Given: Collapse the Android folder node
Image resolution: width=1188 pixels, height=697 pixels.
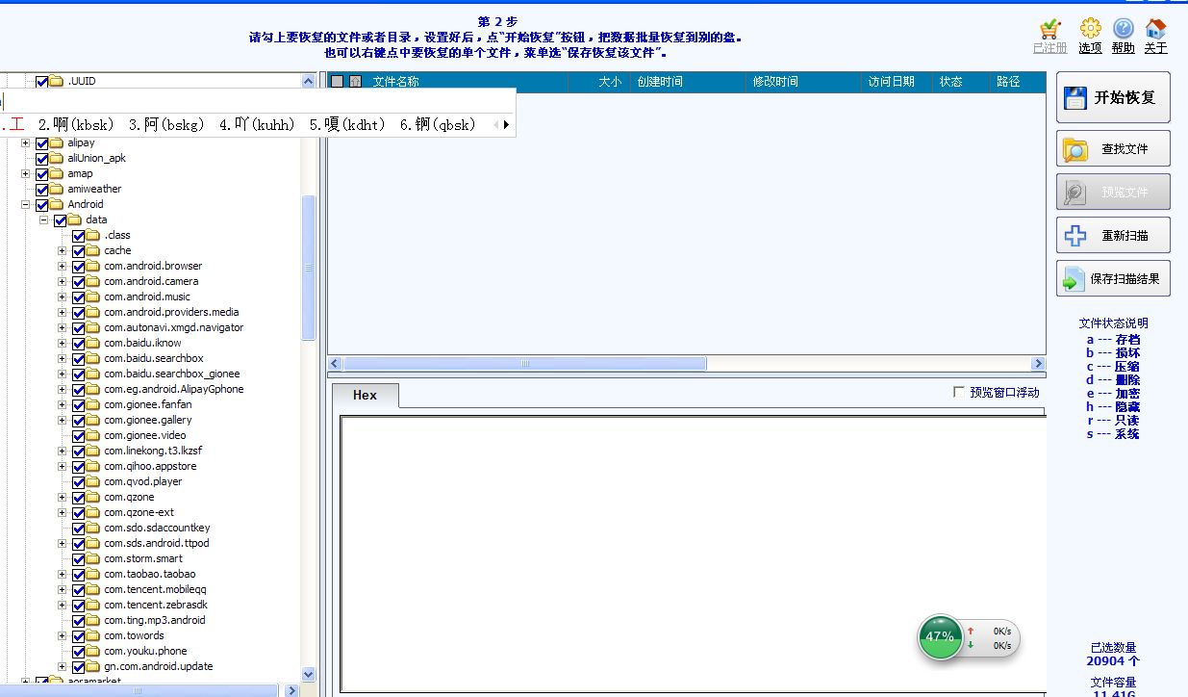Looking at the screenshot, I should click(26, 205).
